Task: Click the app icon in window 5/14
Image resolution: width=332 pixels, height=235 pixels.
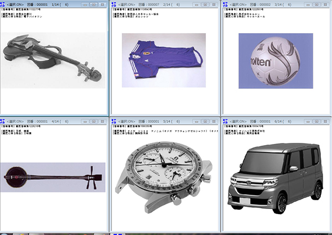Action: coord(114,121)
